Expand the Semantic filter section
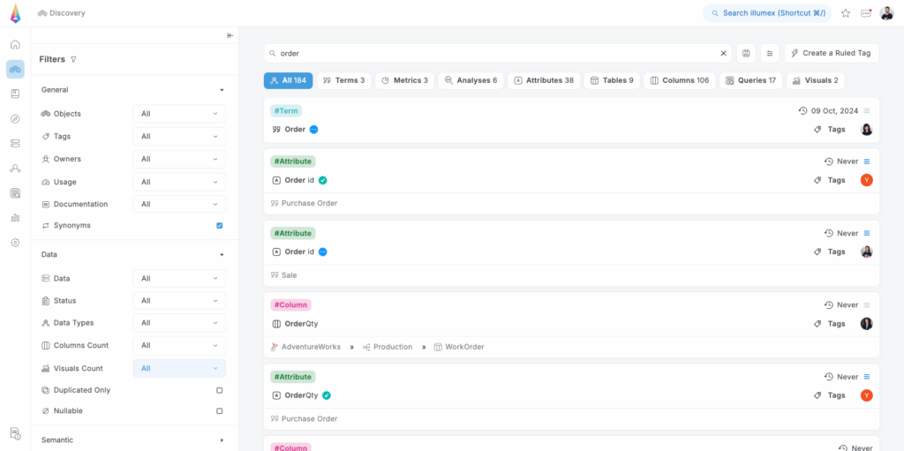The height and width of the screenshot is (451, 904). point(222,440)
